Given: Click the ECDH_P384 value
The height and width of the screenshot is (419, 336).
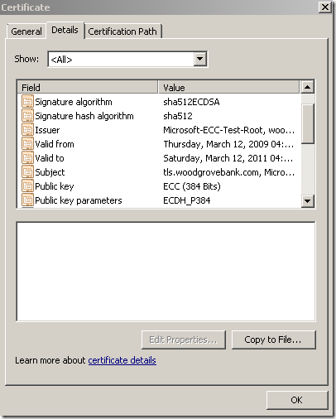Looking at the screenshot, I should coord(187,200).
